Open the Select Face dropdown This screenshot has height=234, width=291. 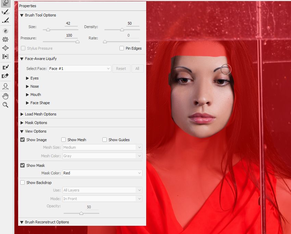[80, 69]
